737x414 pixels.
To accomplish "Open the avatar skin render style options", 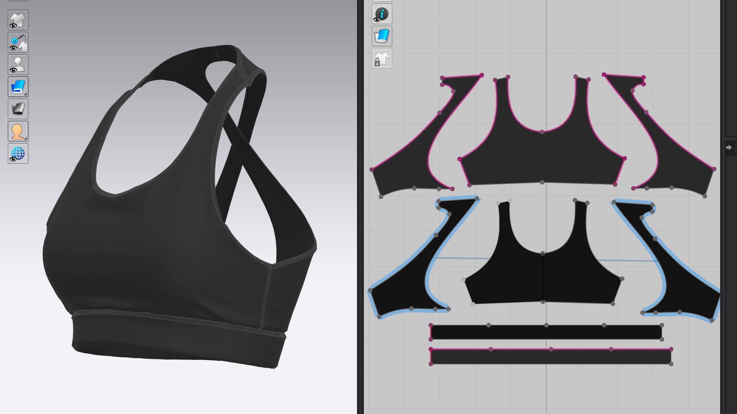I will pos(18,131).
